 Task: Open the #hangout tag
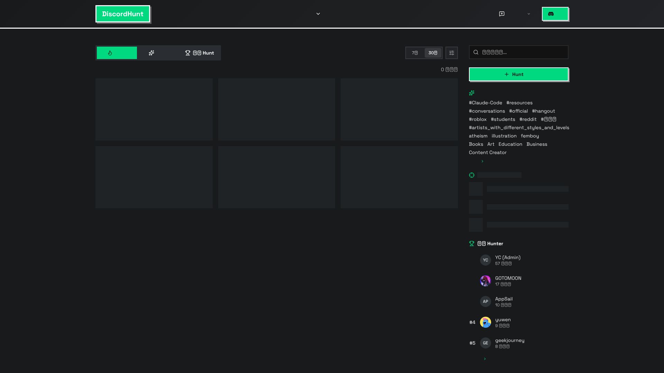(544, 111)
